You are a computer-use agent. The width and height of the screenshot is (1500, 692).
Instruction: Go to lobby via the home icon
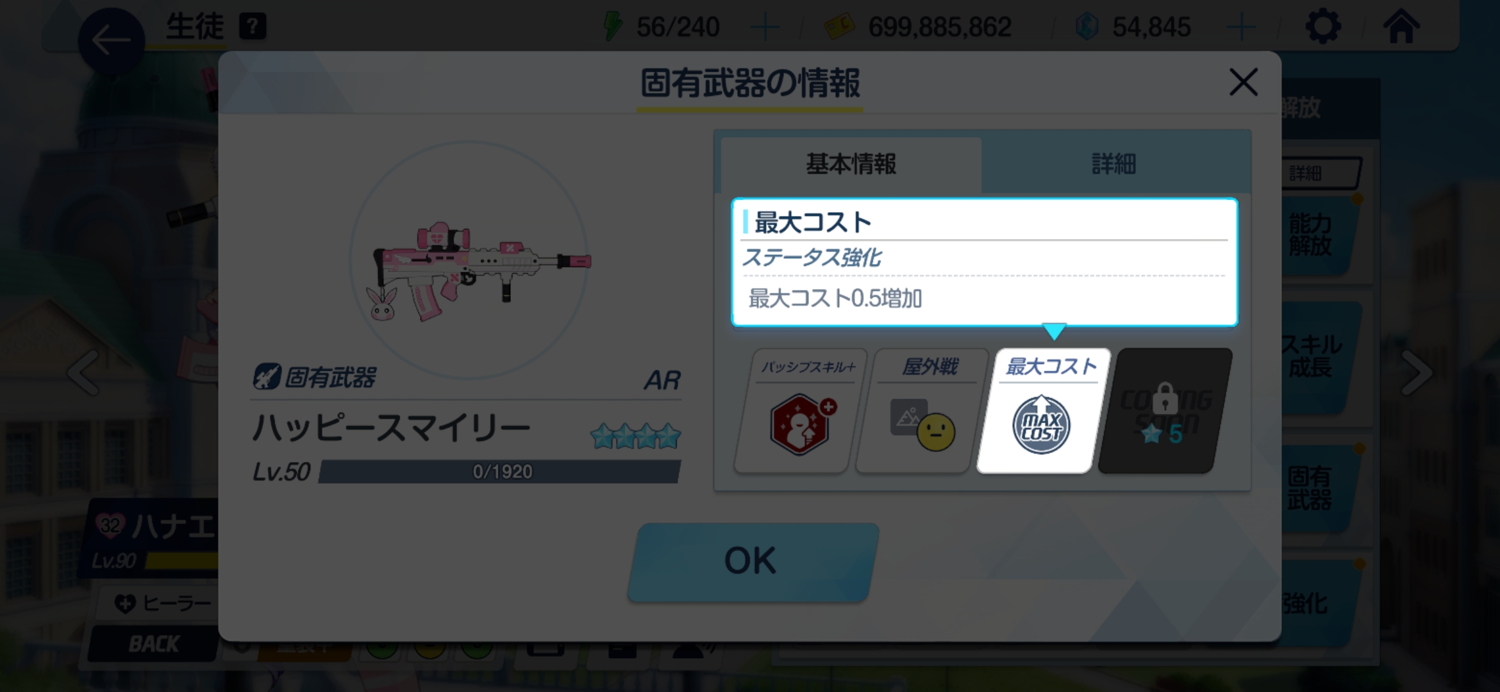[x=1401, y=27]
